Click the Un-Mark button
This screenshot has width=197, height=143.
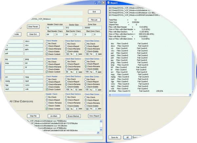[54, 116]
